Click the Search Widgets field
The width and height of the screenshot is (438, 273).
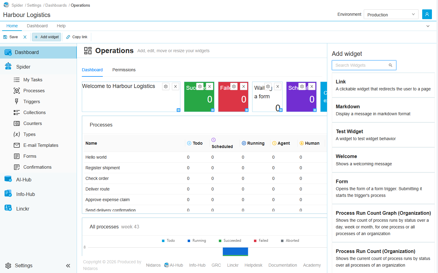pyautogui.click(x=364, y=65)
